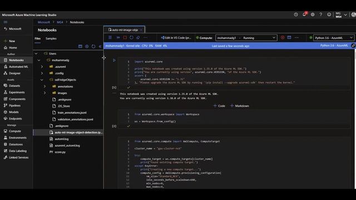Toggle the hamburger navigation menu

click(x=6, y=22)
